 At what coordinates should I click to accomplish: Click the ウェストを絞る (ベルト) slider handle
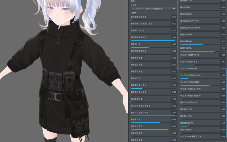tap(189, 78)
